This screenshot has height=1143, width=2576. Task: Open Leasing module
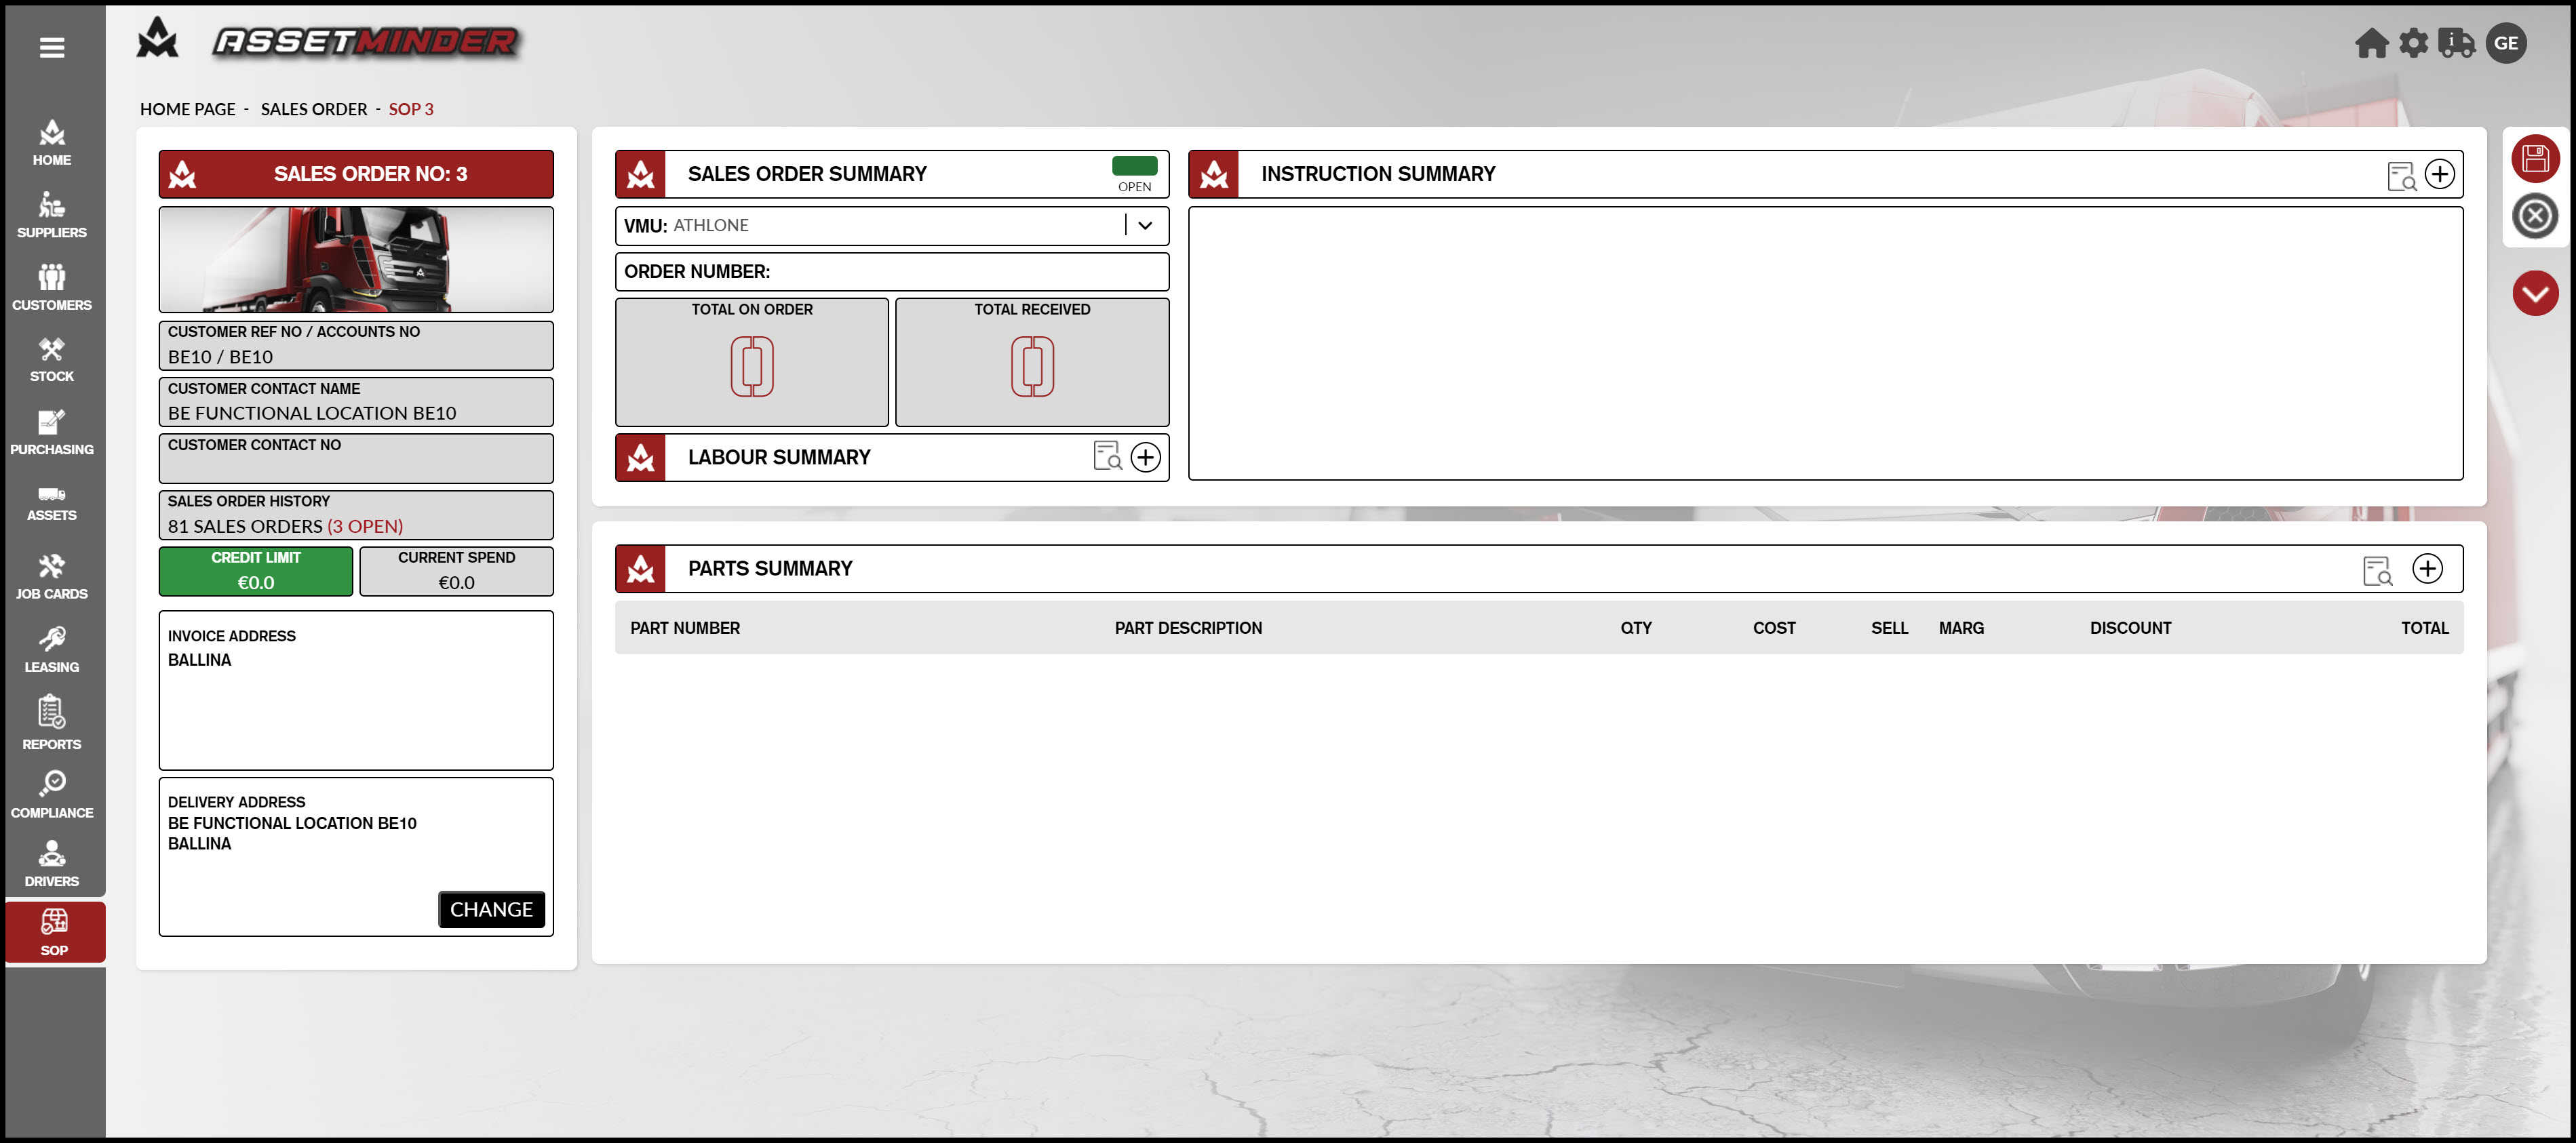tap(52, 649)
